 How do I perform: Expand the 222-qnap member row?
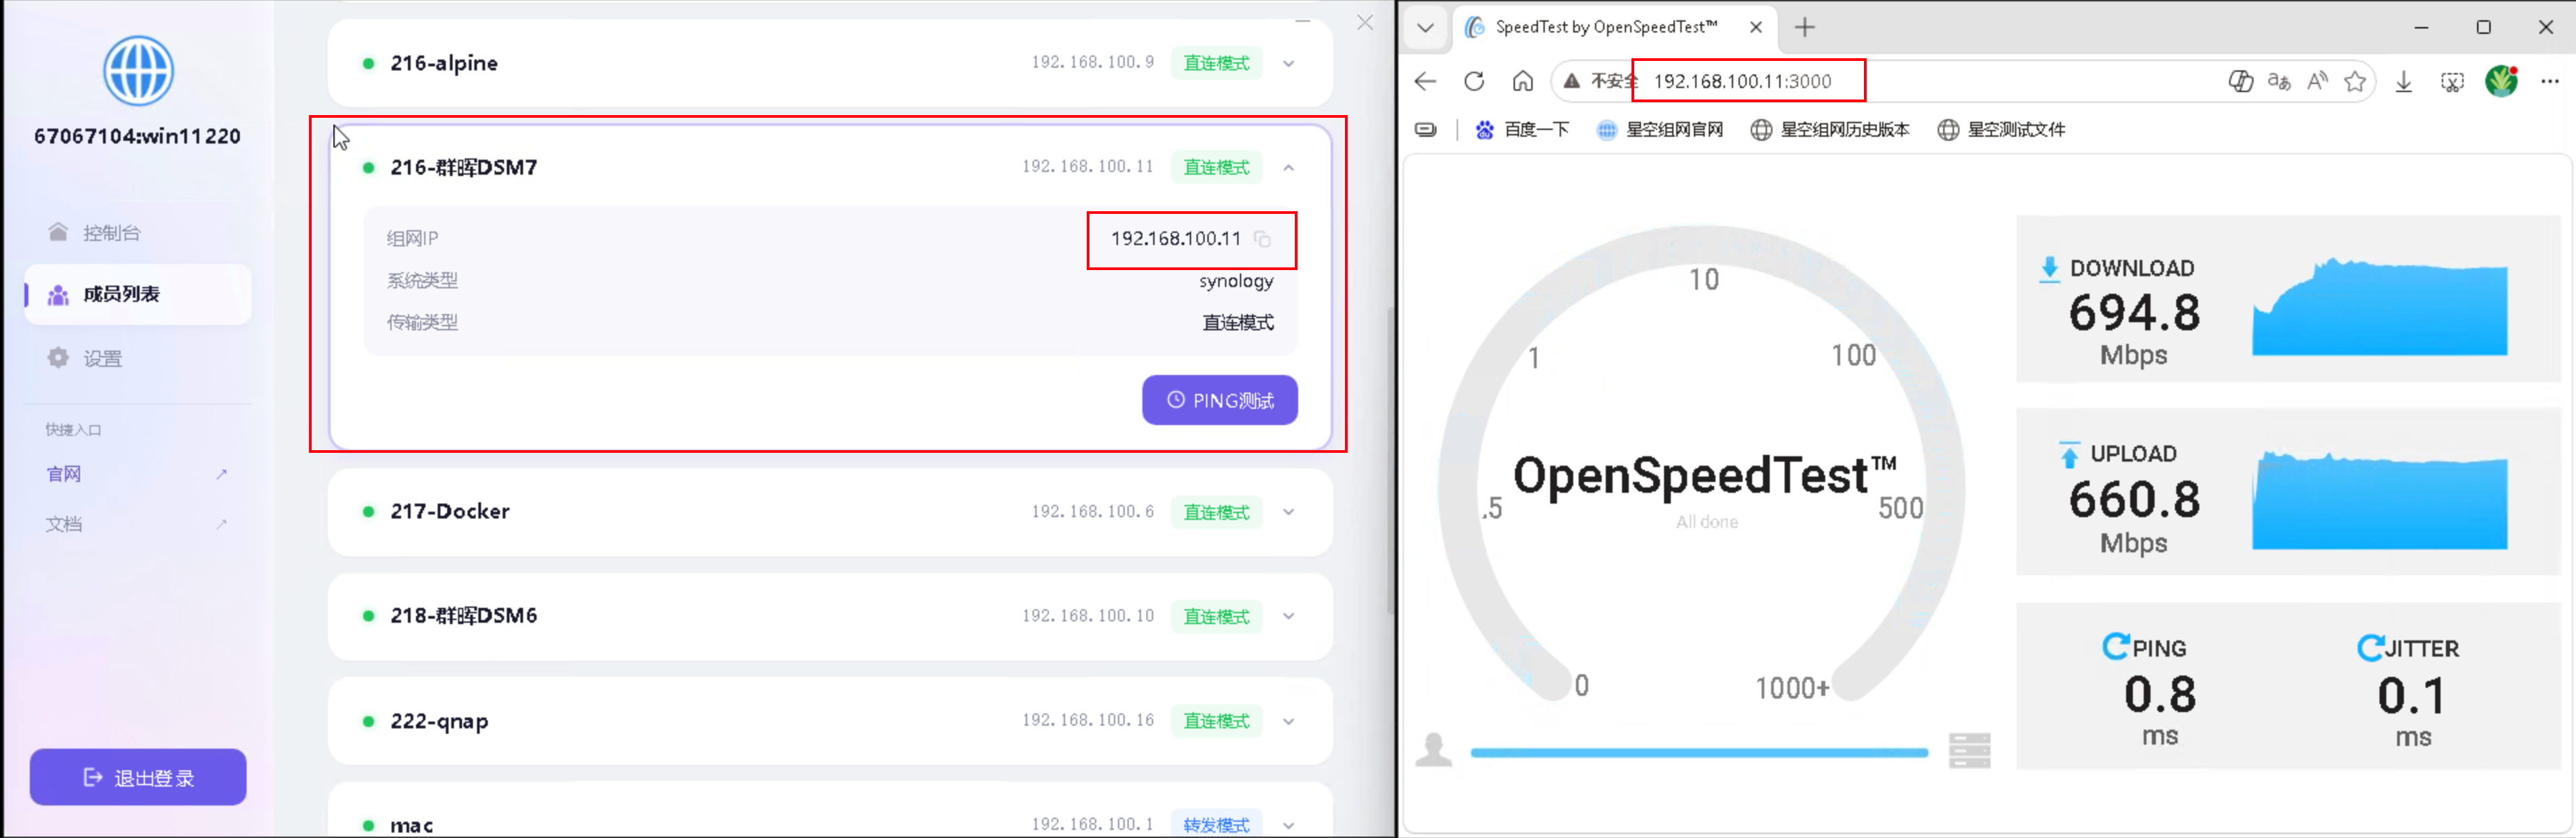(x=1289, y=721)
